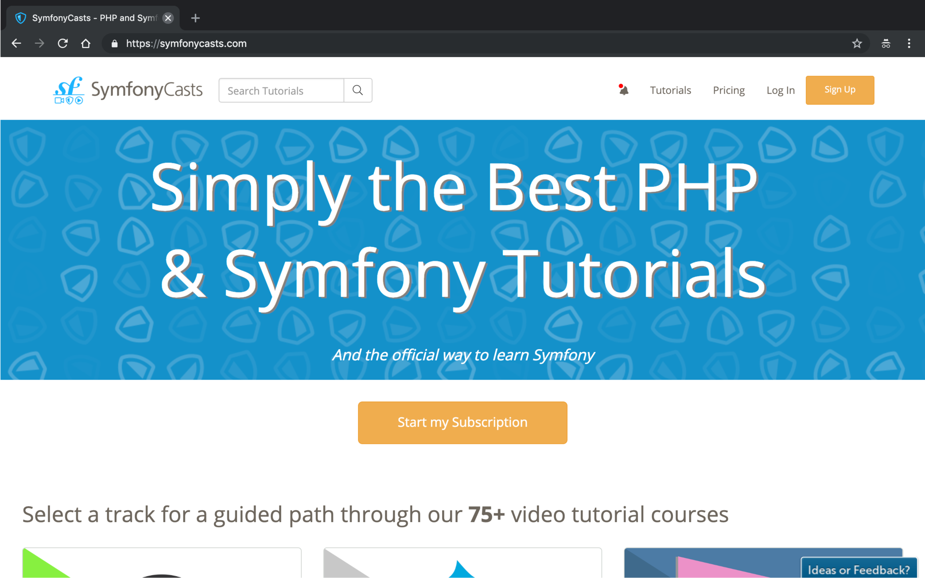Bookmark this page with star icon
Screen dimensions: 925x578
[x=857, y=43]
